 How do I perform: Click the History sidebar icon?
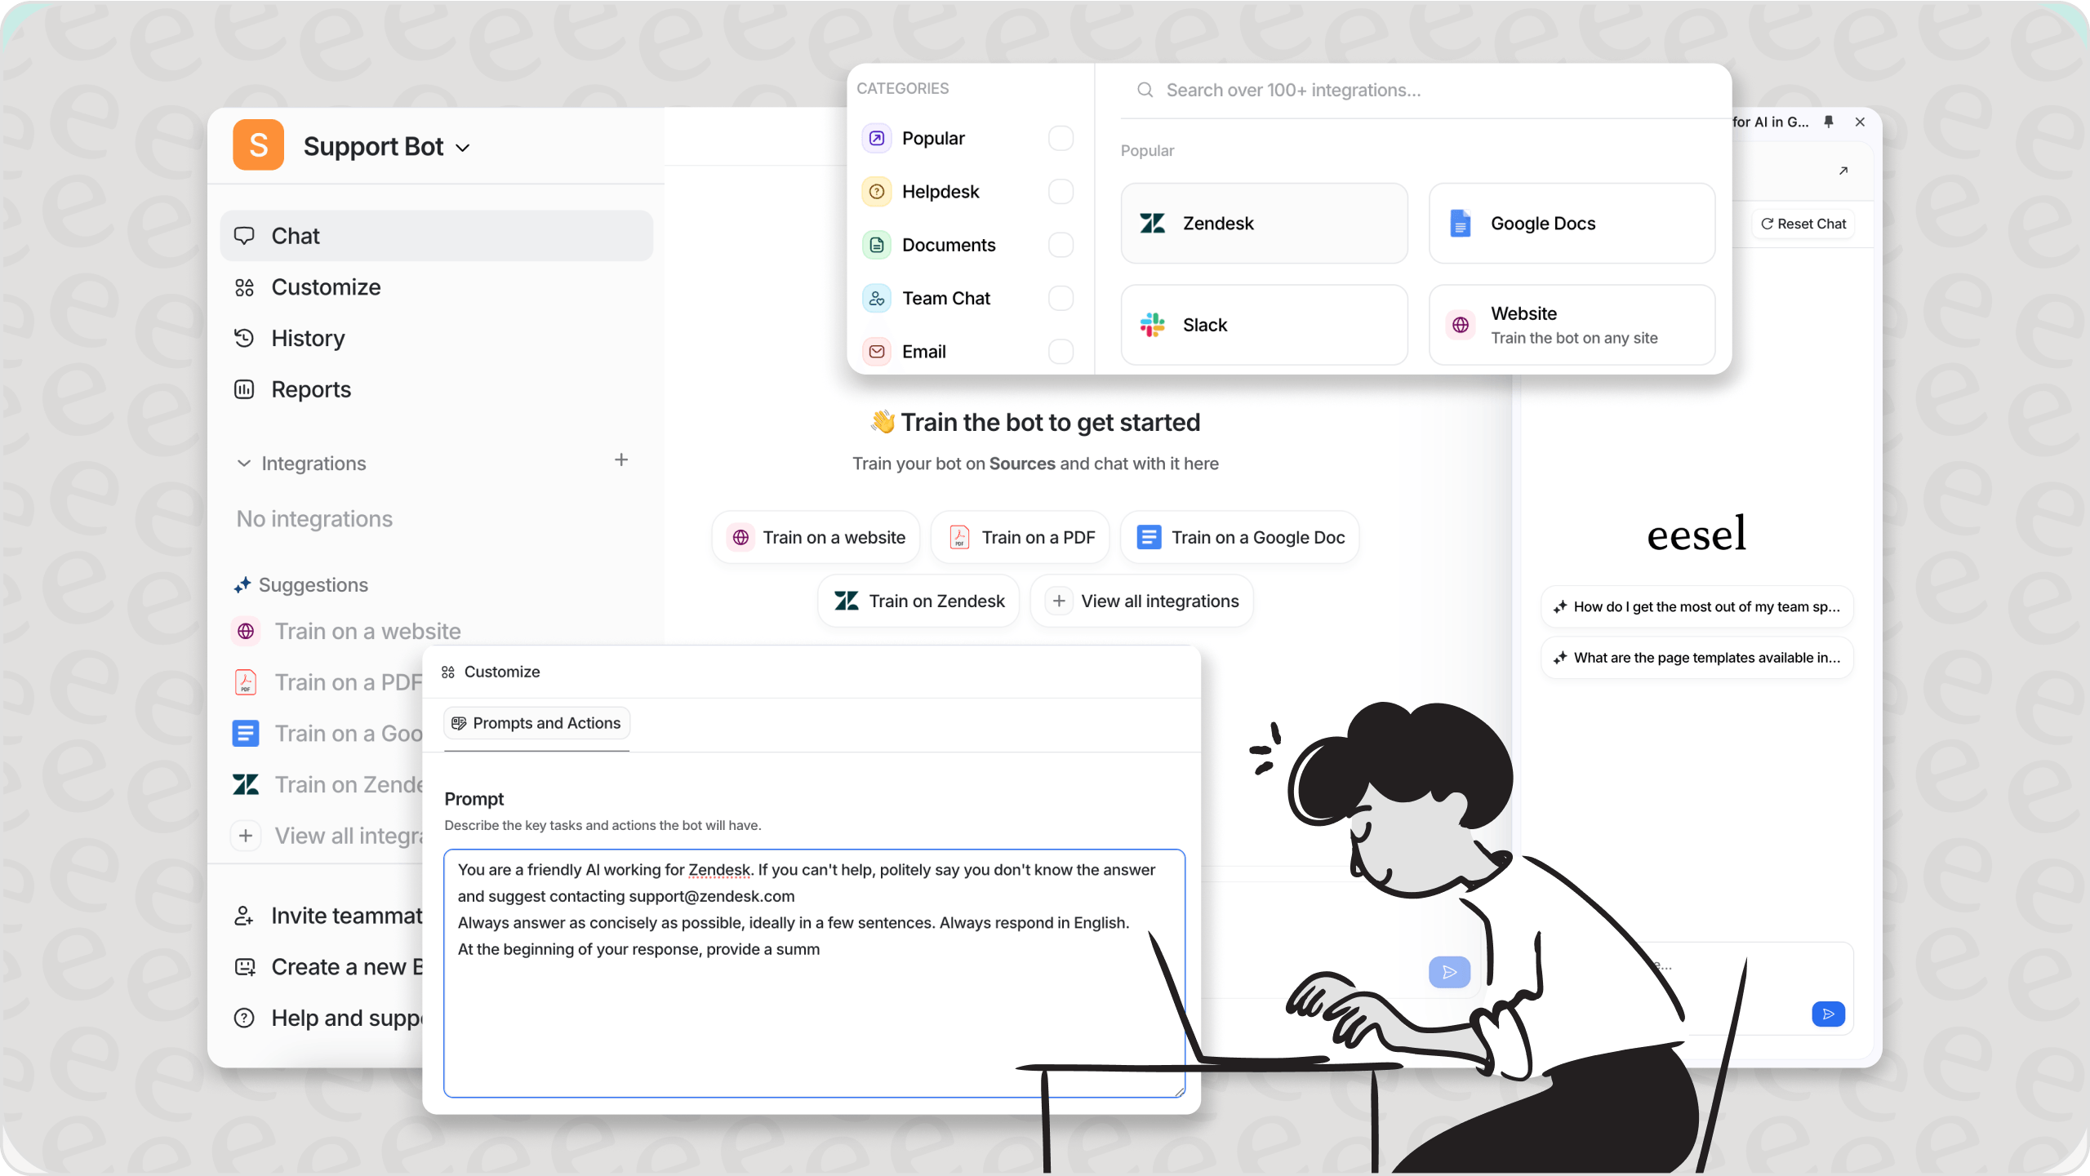point(244,337)
